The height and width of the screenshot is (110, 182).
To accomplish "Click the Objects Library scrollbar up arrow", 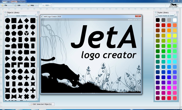I will point(37,19).
